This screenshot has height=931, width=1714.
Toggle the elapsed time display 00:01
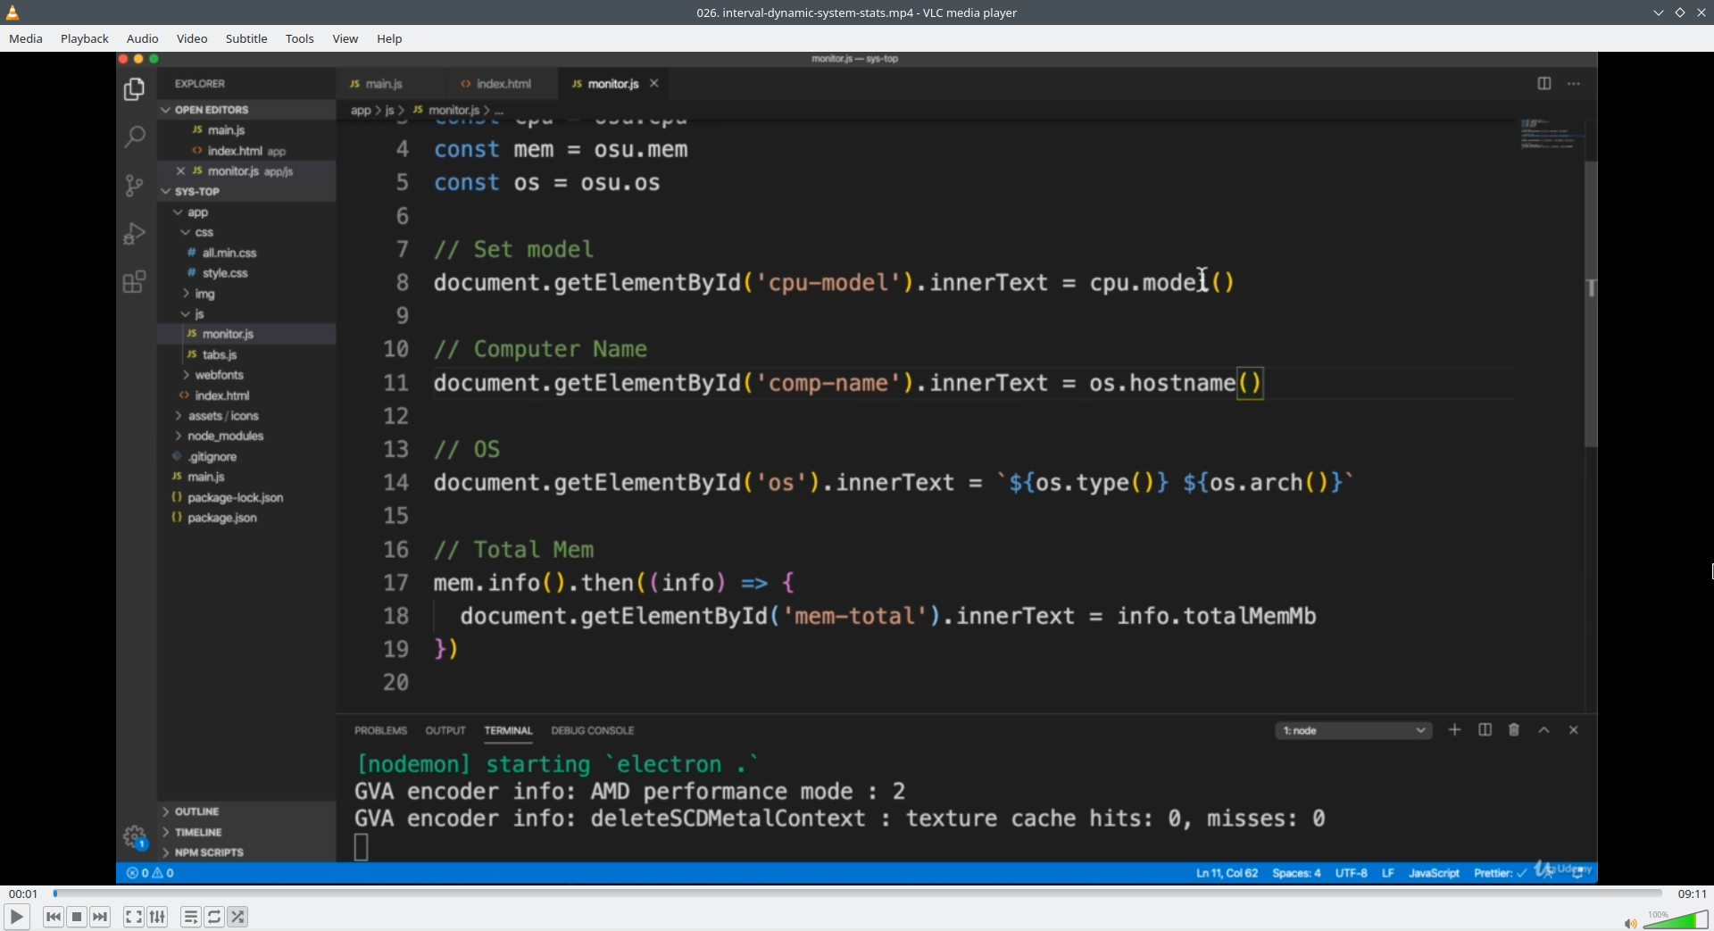[x=23, y=894]
